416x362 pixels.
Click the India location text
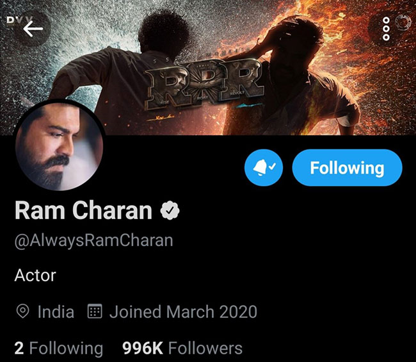56,312
